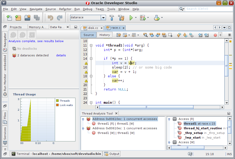Open the datarace project configuration dropdown
Image resolution: width=235 pixels, height=159 pixels.
pyautogui.click(x=103, y=18)
